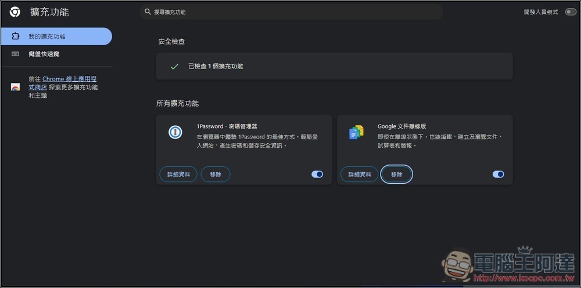Disable the Google 文件離線版 toggle

[x=498, y=174]
